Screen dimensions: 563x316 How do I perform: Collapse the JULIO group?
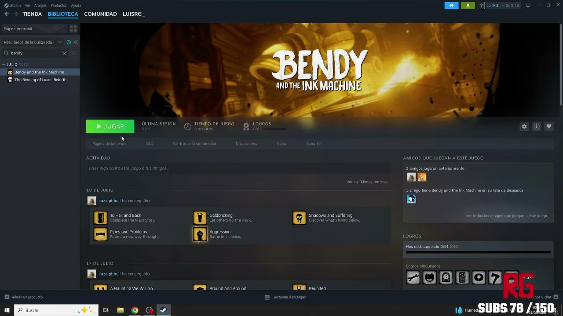coord(4,65)
